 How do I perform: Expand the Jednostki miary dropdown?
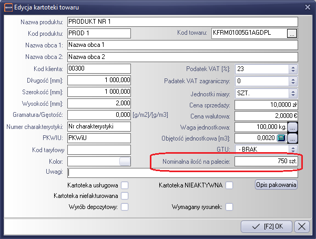pos(293,92)
